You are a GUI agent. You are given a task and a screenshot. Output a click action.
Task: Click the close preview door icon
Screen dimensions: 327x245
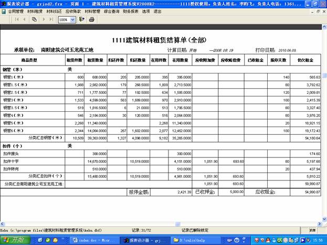[81, 19]
